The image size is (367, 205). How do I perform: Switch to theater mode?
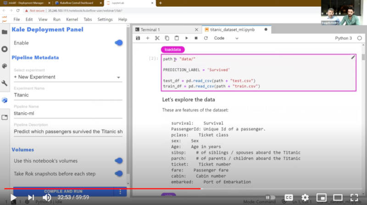338,198
